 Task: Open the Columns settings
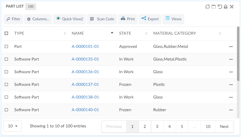tap(38, 19)
